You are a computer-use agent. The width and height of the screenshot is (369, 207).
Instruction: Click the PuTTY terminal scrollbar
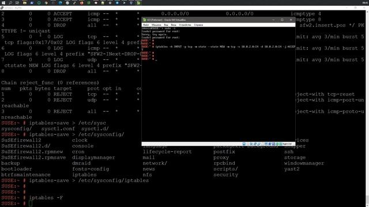367,108
